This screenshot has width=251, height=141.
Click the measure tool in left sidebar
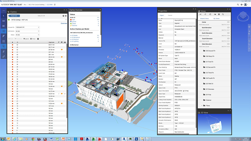pos(3,21)
